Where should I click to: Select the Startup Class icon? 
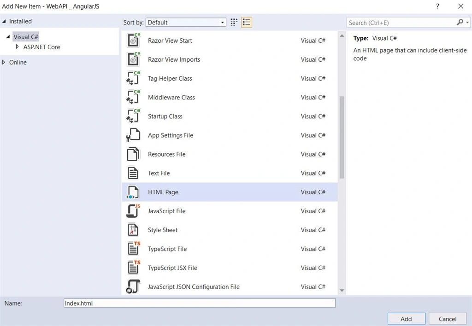coord(133,116)
